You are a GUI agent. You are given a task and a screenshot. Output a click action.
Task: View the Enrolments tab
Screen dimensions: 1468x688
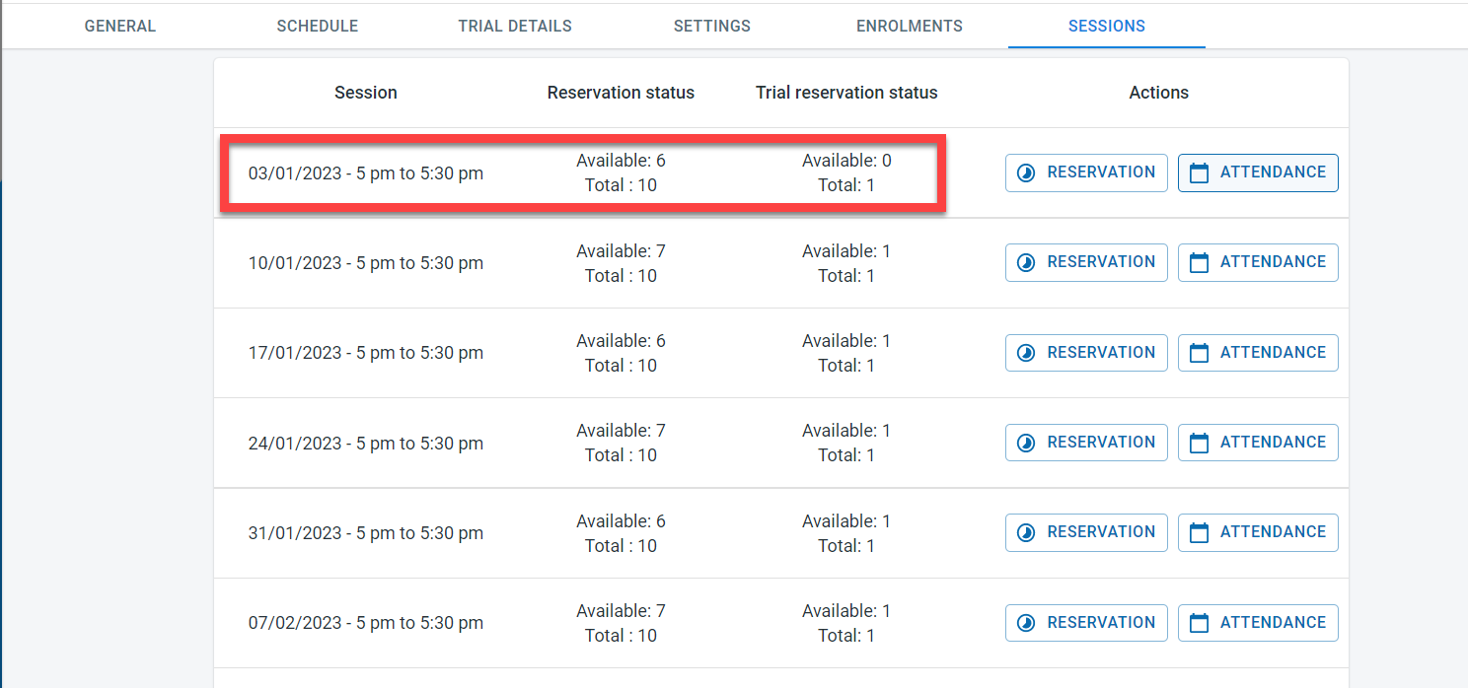coord(910,27)
